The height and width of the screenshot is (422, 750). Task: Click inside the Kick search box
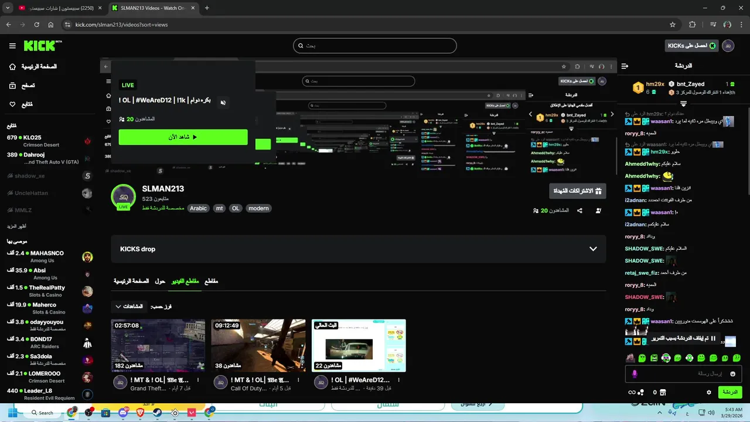coord(375,46)
